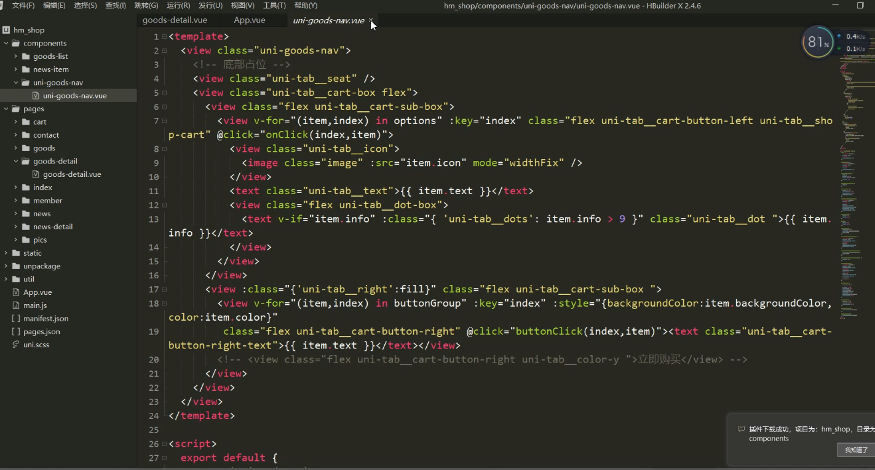Click the news-detail folder icon

(x=26, y=227)
